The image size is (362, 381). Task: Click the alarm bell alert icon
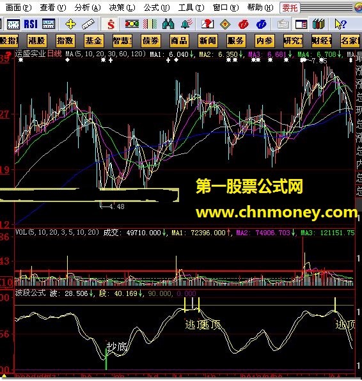[187, 24]
